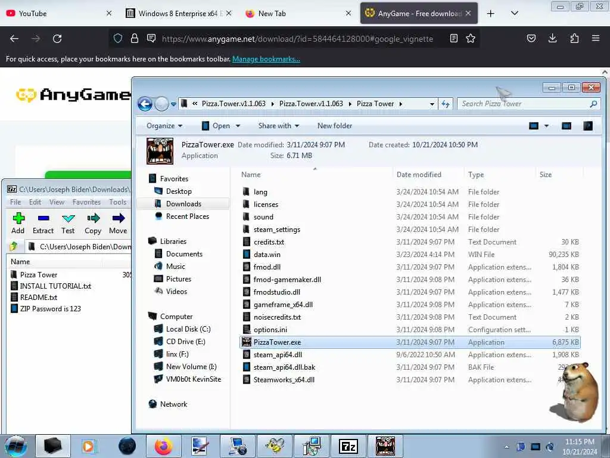Open 7-Zip Favorites menu
610x458 pixels.
86,202
